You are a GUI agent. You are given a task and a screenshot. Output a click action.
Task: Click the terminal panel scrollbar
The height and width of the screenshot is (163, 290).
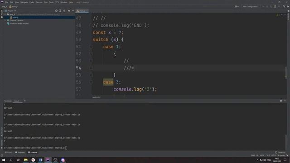286,142
